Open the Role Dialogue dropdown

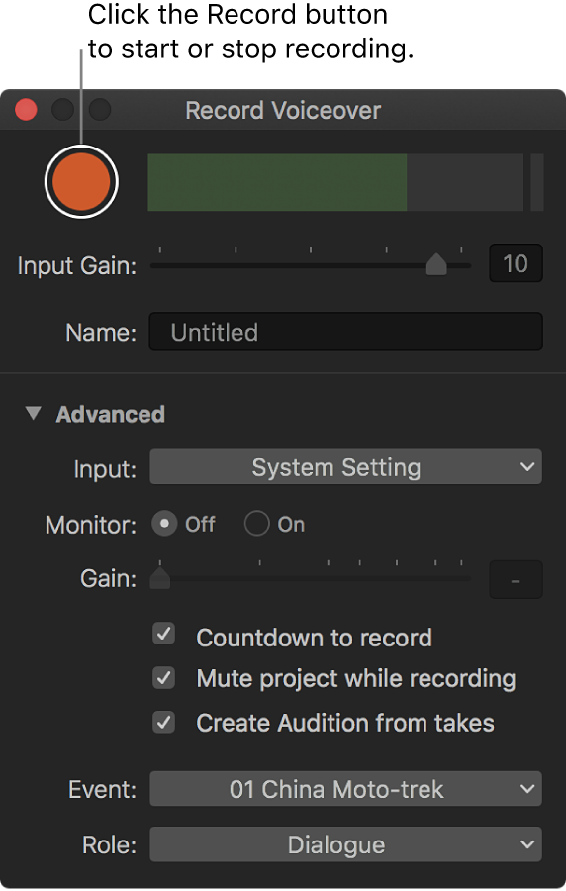click(x=345, y=844)
